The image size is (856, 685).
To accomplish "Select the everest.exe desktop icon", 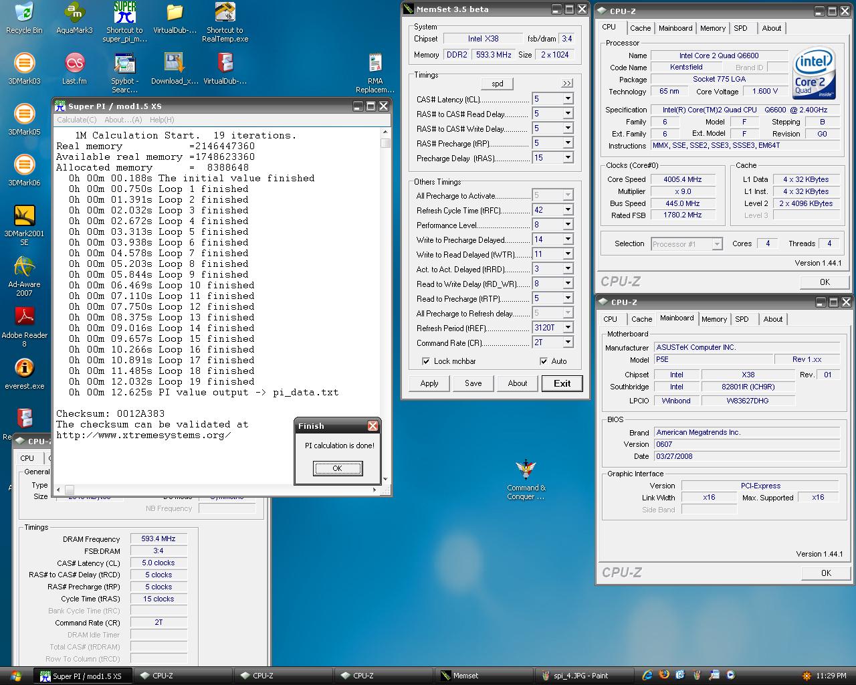I will tap(24, 374).
